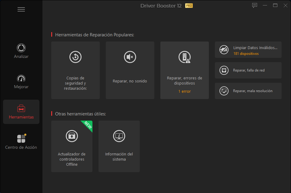Click the Analizar scan icon

pos(21,48)
